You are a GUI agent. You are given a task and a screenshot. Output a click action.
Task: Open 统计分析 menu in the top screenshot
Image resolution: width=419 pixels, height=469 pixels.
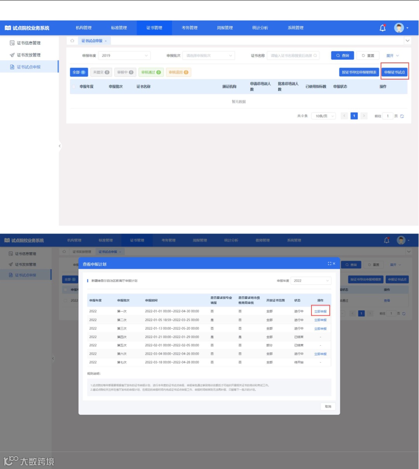pos(260,28)
